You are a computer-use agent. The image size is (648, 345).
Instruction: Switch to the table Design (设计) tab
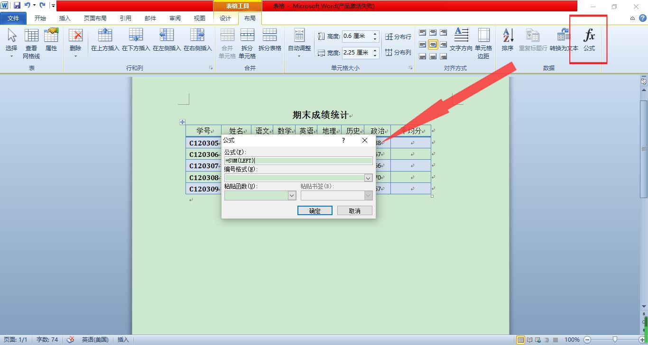tap(225, 18)
